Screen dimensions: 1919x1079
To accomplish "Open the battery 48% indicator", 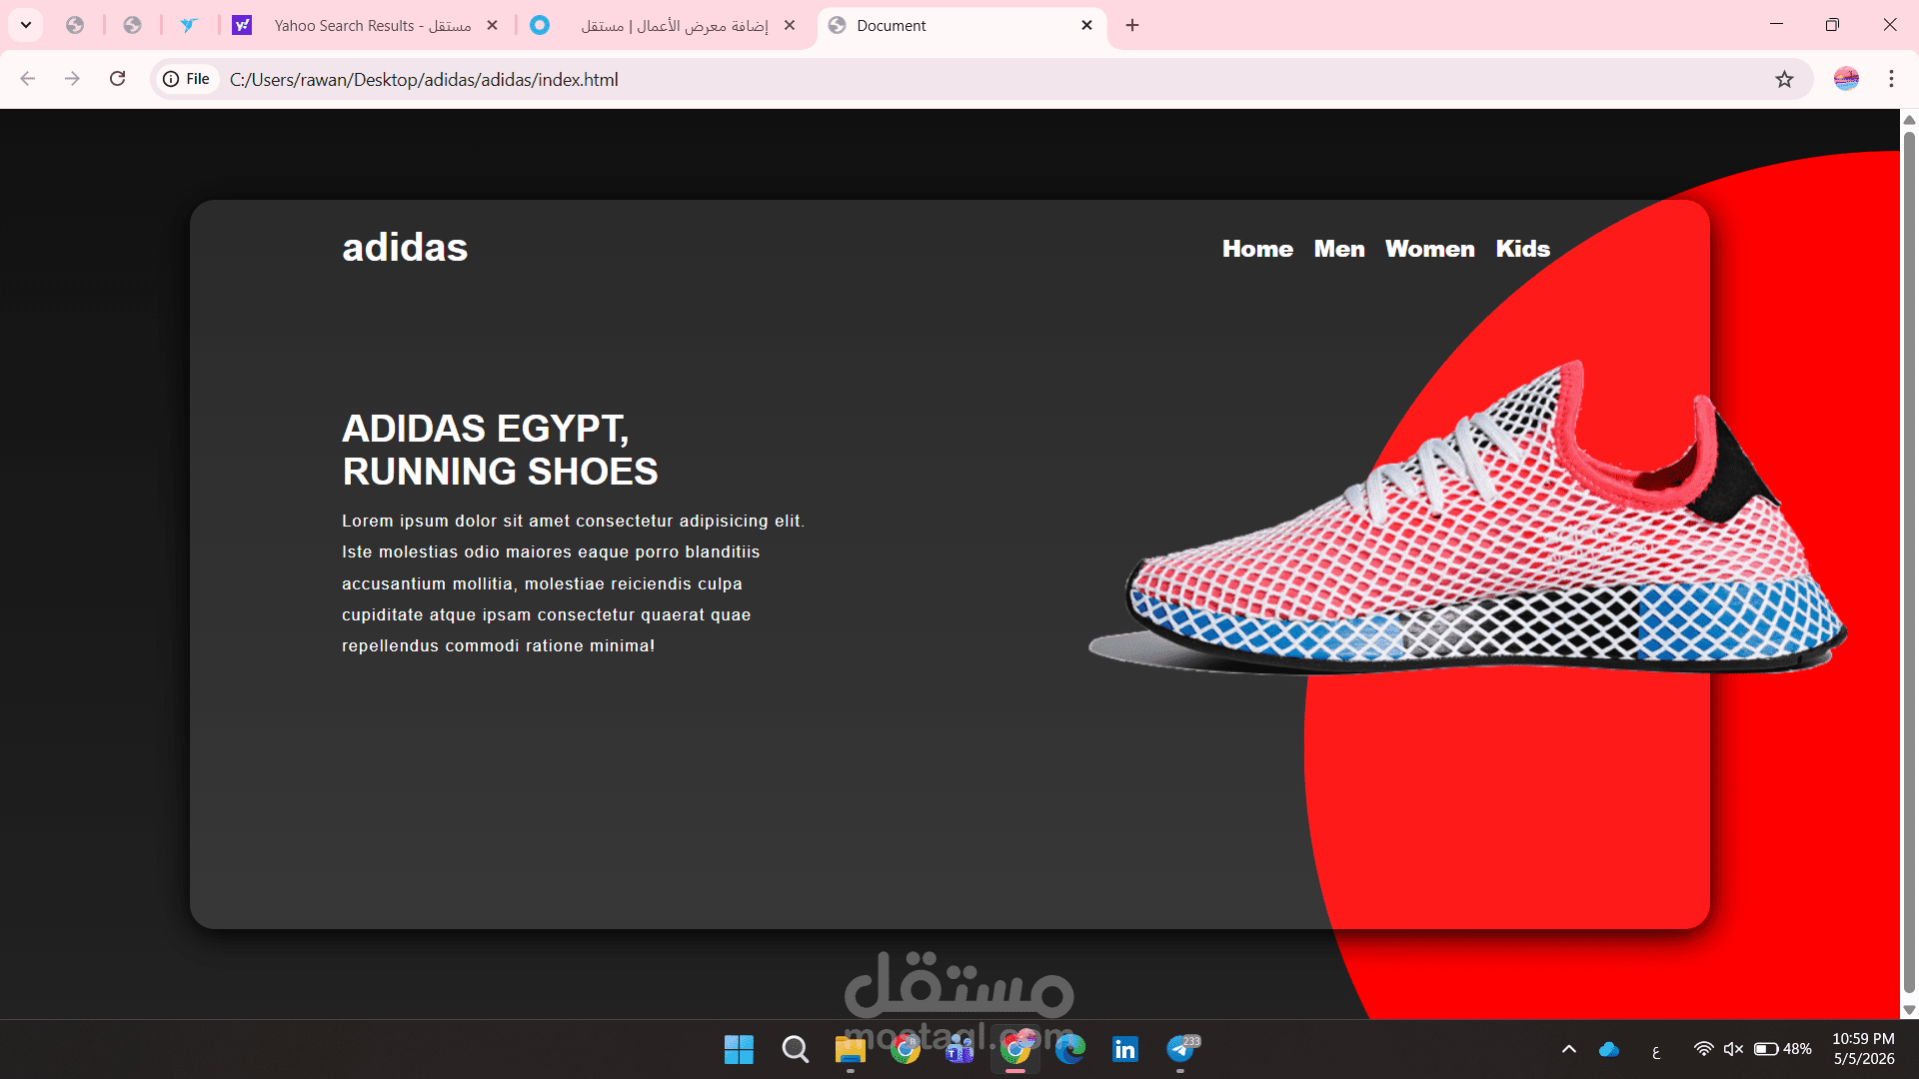I will point(1783,1049).
